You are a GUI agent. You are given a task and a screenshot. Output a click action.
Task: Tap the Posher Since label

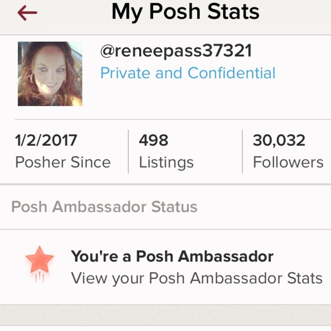(63, 162)
